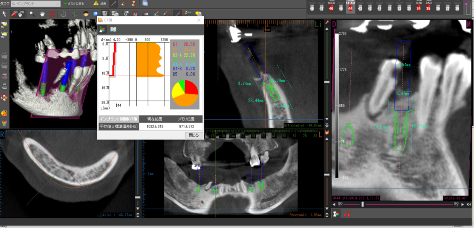Click the 'メモリ位置' column header in CT値 table
474x228 pixels.
tap(187, 119)
